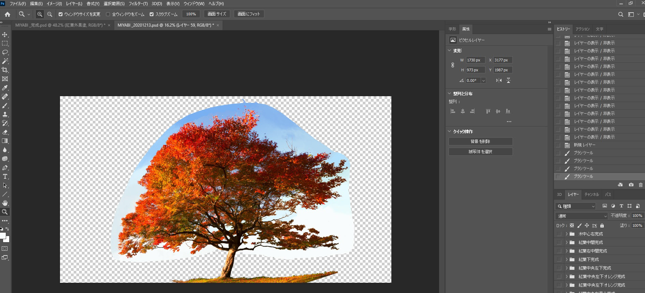Toggle the width-height link constraint
Image resolution: width=645 pixels, height=293 pixels.
click(x=453, y=65)
